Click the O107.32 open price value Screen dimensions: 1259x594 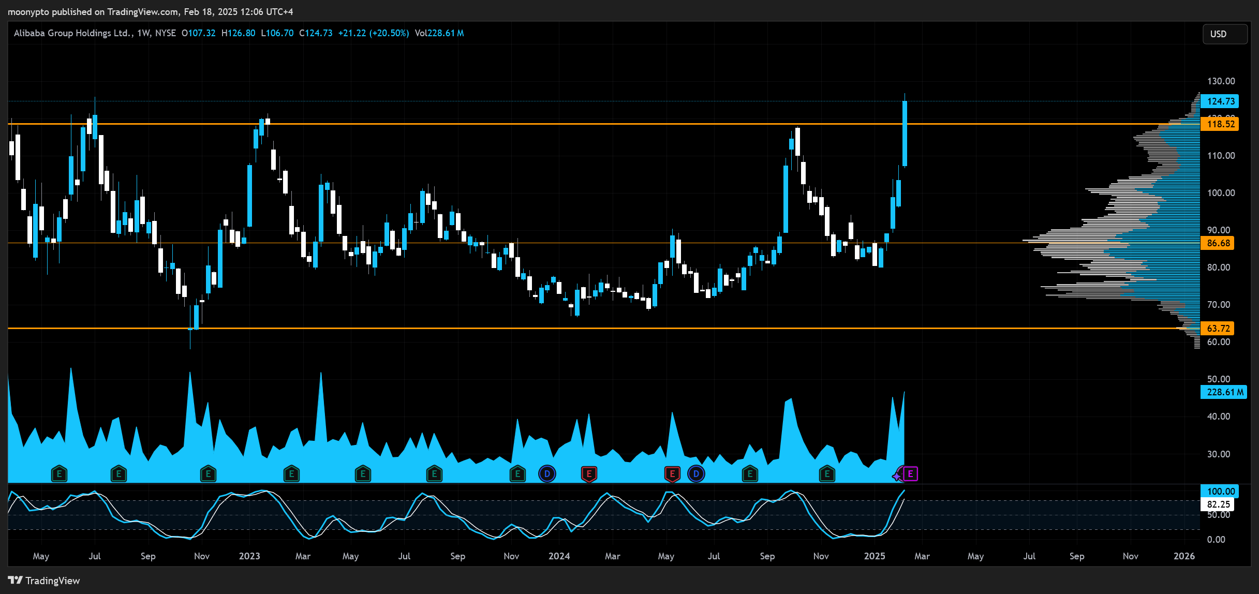coord(198,33)
